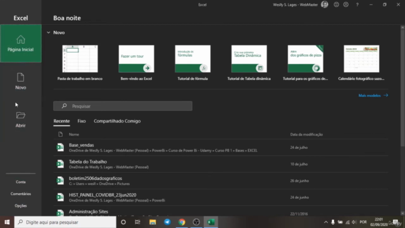The height and width of the screenshot is (228, 405).
Task: Click the Conta sidebar item
Action: (x=21, y=182)
